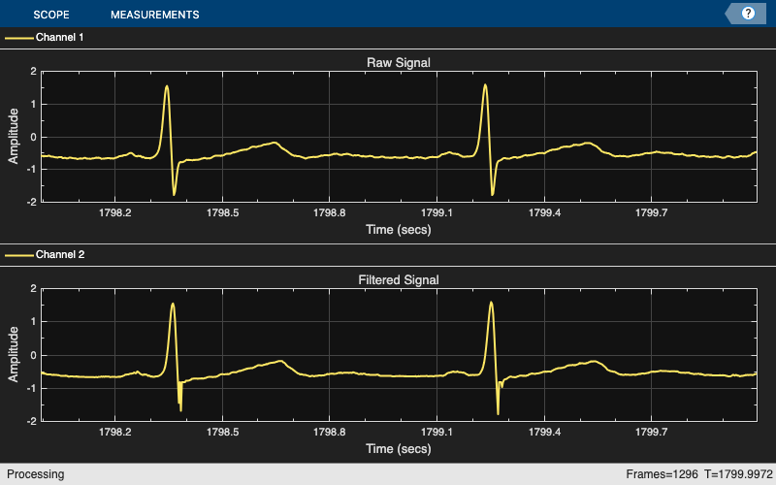Click the 1799.4 tick on Filtered Signal axis
Screen dimensions: 776x485
pyautogui.click(x=544, y=432)
